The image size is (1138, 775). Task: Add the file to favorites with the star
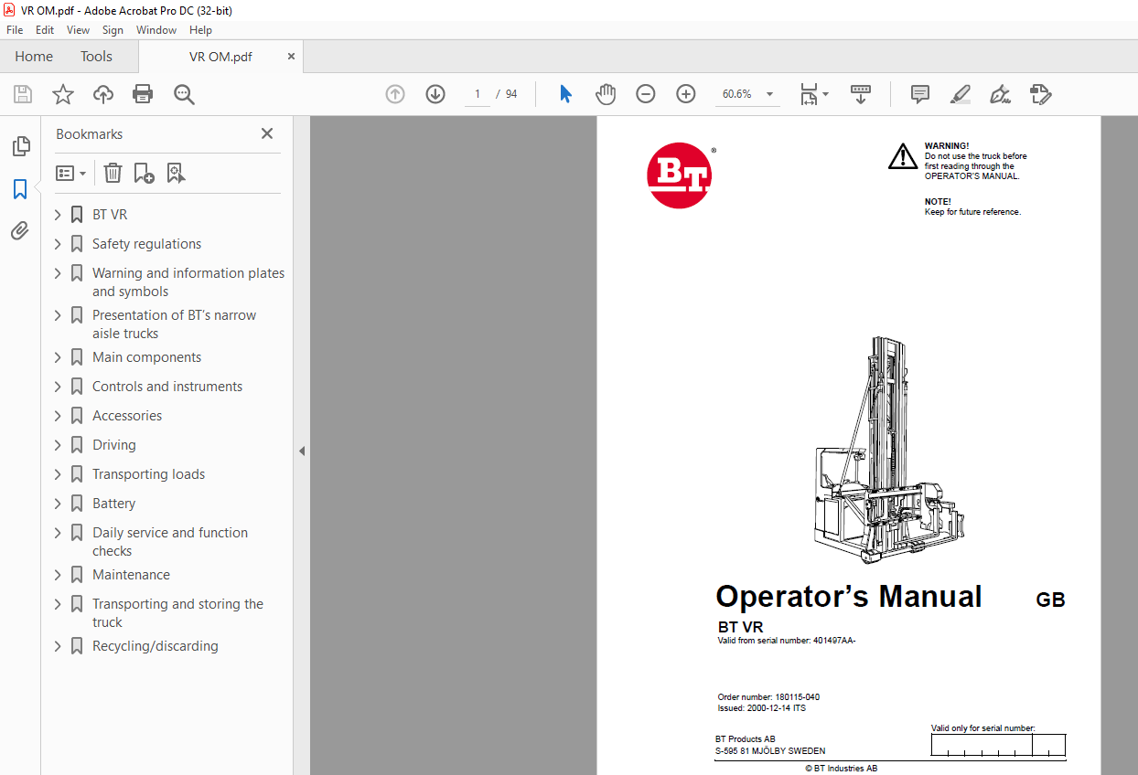click(62, 94)
